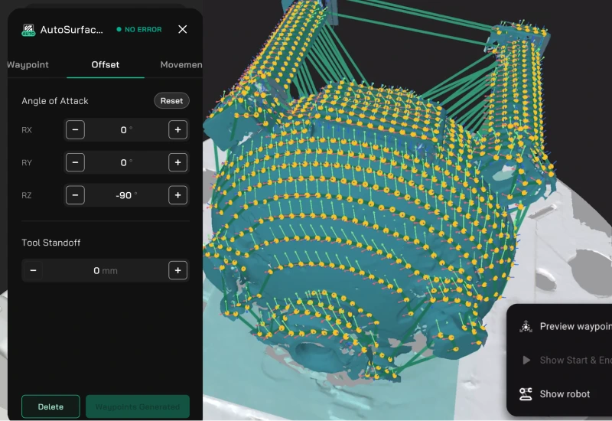Open the Movement tab
The width and height of the screenshot is (612, 421).
coord(181,65)
